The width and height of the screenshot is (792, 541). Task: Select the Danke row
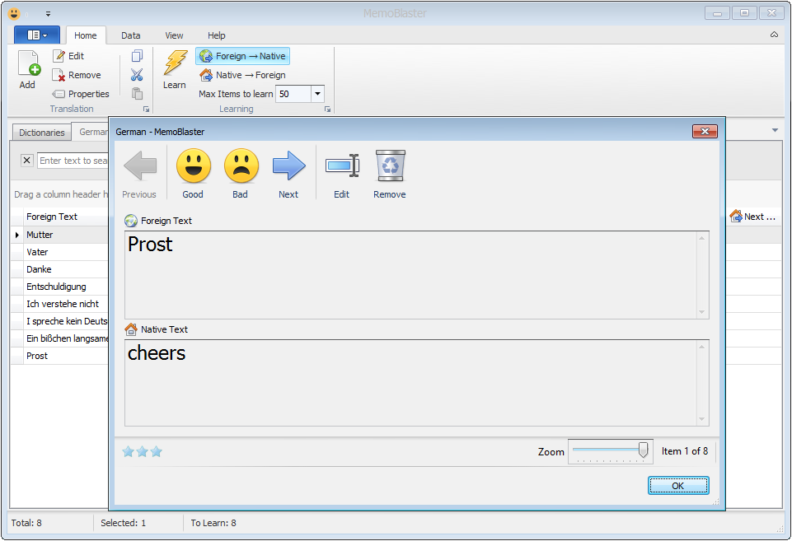(59, 269)
